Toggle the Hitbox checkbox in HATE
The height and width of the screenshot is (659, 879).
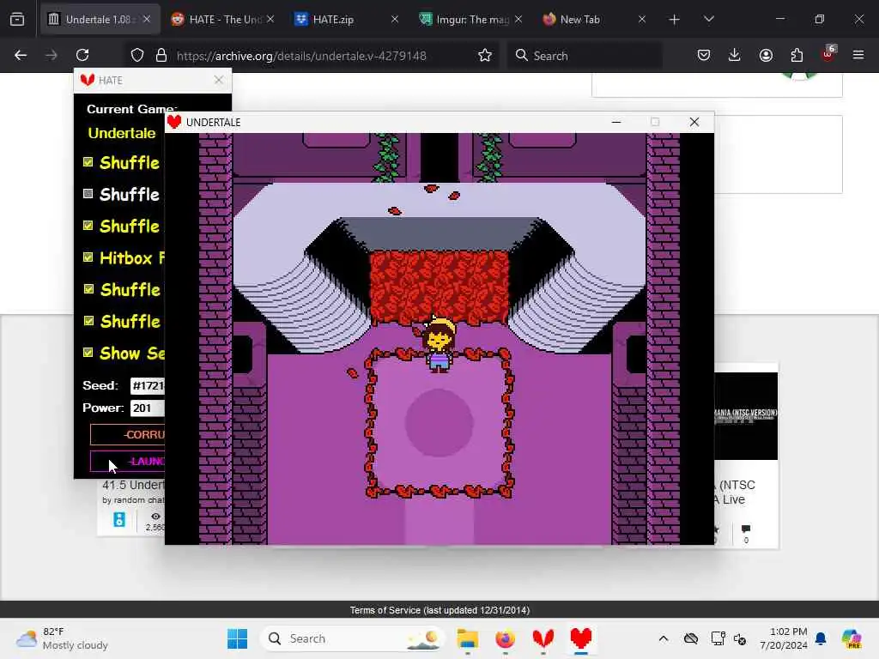(88, 257)
